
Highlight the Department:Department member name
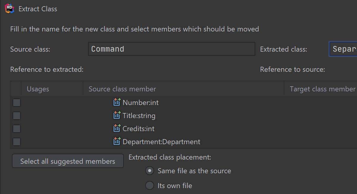(x=161, y=142)
